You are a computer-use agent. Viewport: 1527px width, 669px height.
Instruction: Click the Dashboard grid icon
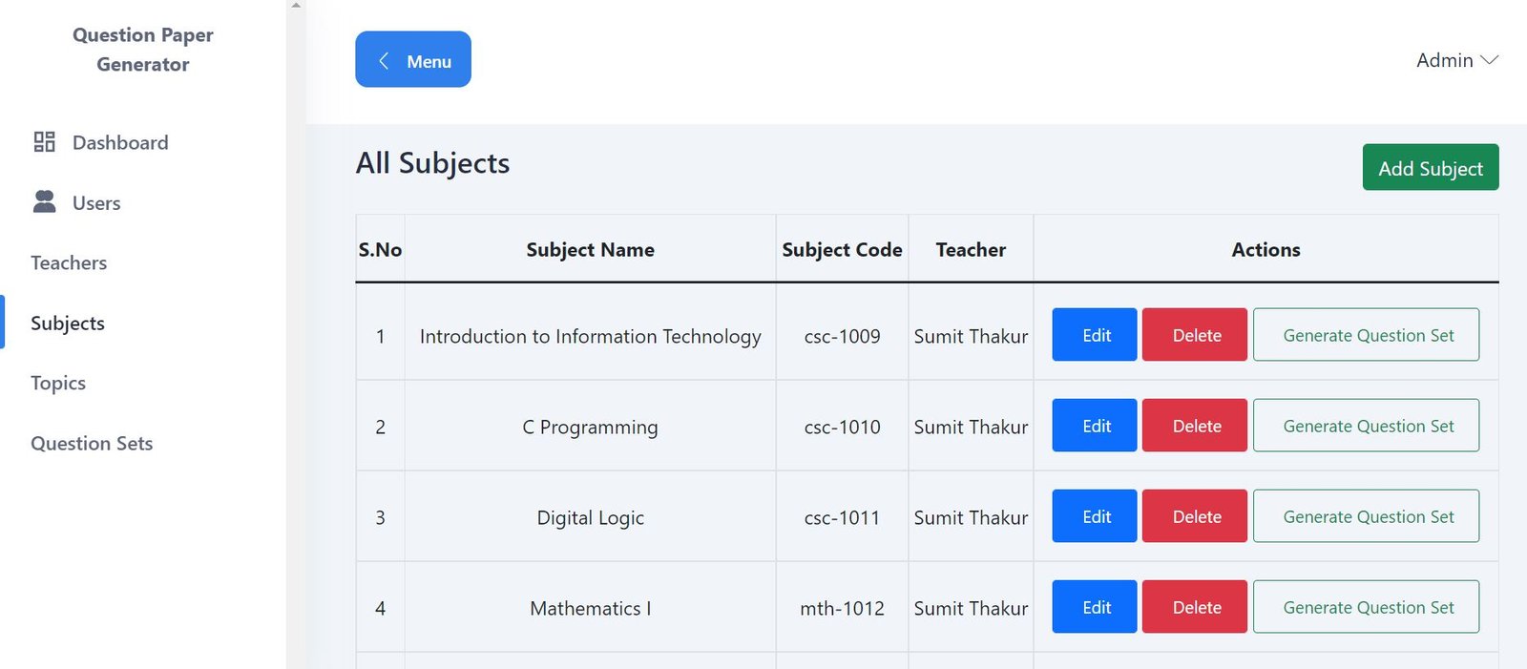(44, 142)
